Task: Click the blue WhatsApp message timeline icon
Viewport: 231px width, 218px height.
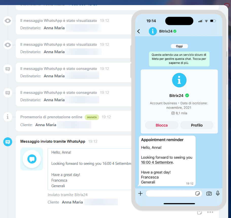Action: point(8,142)
